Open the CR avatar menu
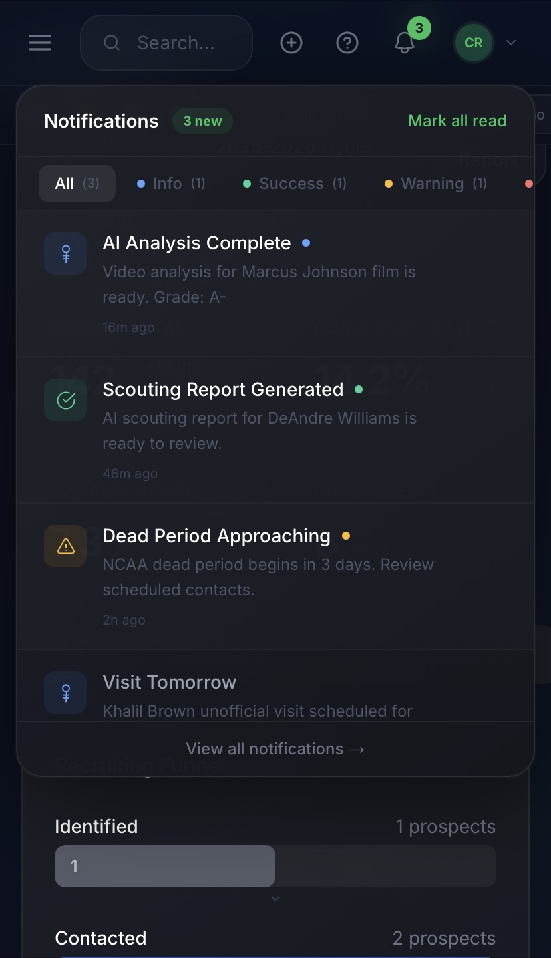This screenshot has height=958, width=551. [472, 43]
